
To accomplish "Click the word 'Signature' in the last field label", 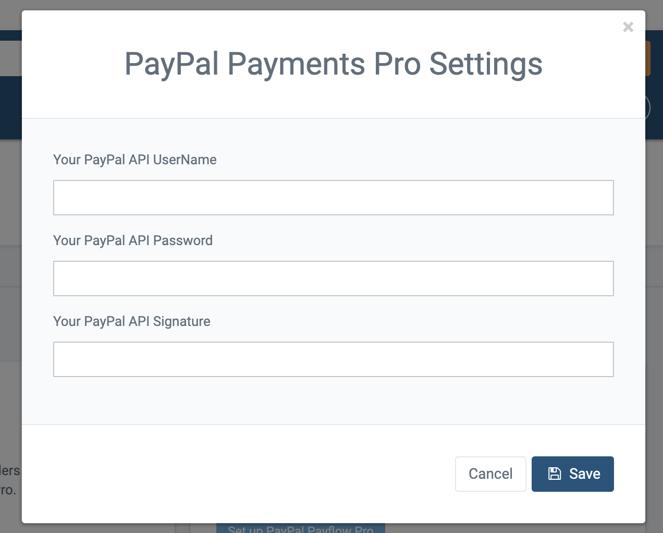I will coord(182,321).
